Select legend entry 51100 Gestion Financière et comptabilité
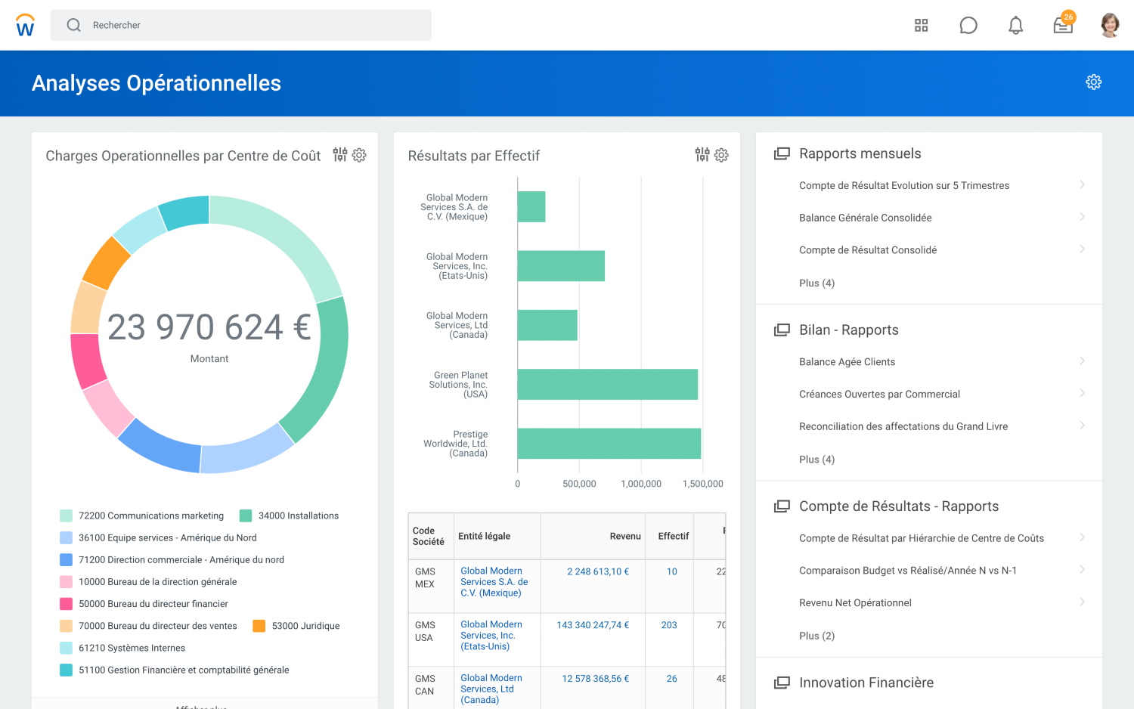This screenshot has height=709, width=1134. click(x=175, y=670)
